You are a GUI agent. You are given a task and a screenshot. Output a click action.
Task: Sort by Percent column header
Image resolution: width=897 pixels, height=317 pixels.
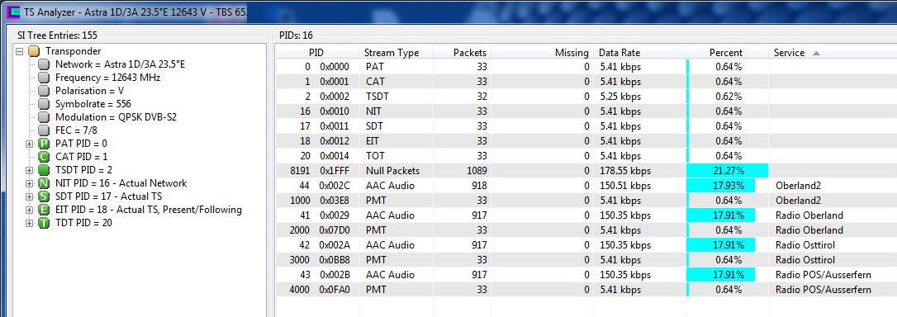727,53
